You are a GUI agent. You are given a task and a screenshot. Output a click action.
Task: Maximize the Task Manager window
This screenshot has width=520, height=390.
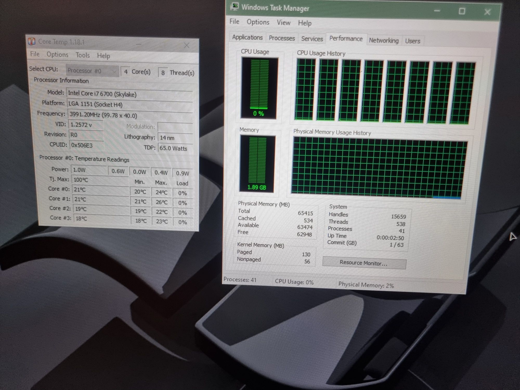click(462, 11)
